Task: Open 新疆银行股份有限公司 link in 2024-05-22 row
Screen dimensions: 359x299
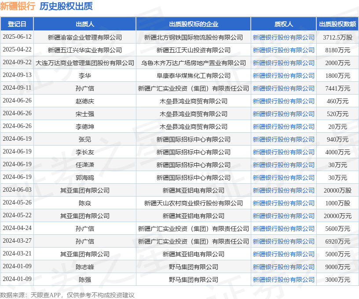Action: [x=284, y=216]
